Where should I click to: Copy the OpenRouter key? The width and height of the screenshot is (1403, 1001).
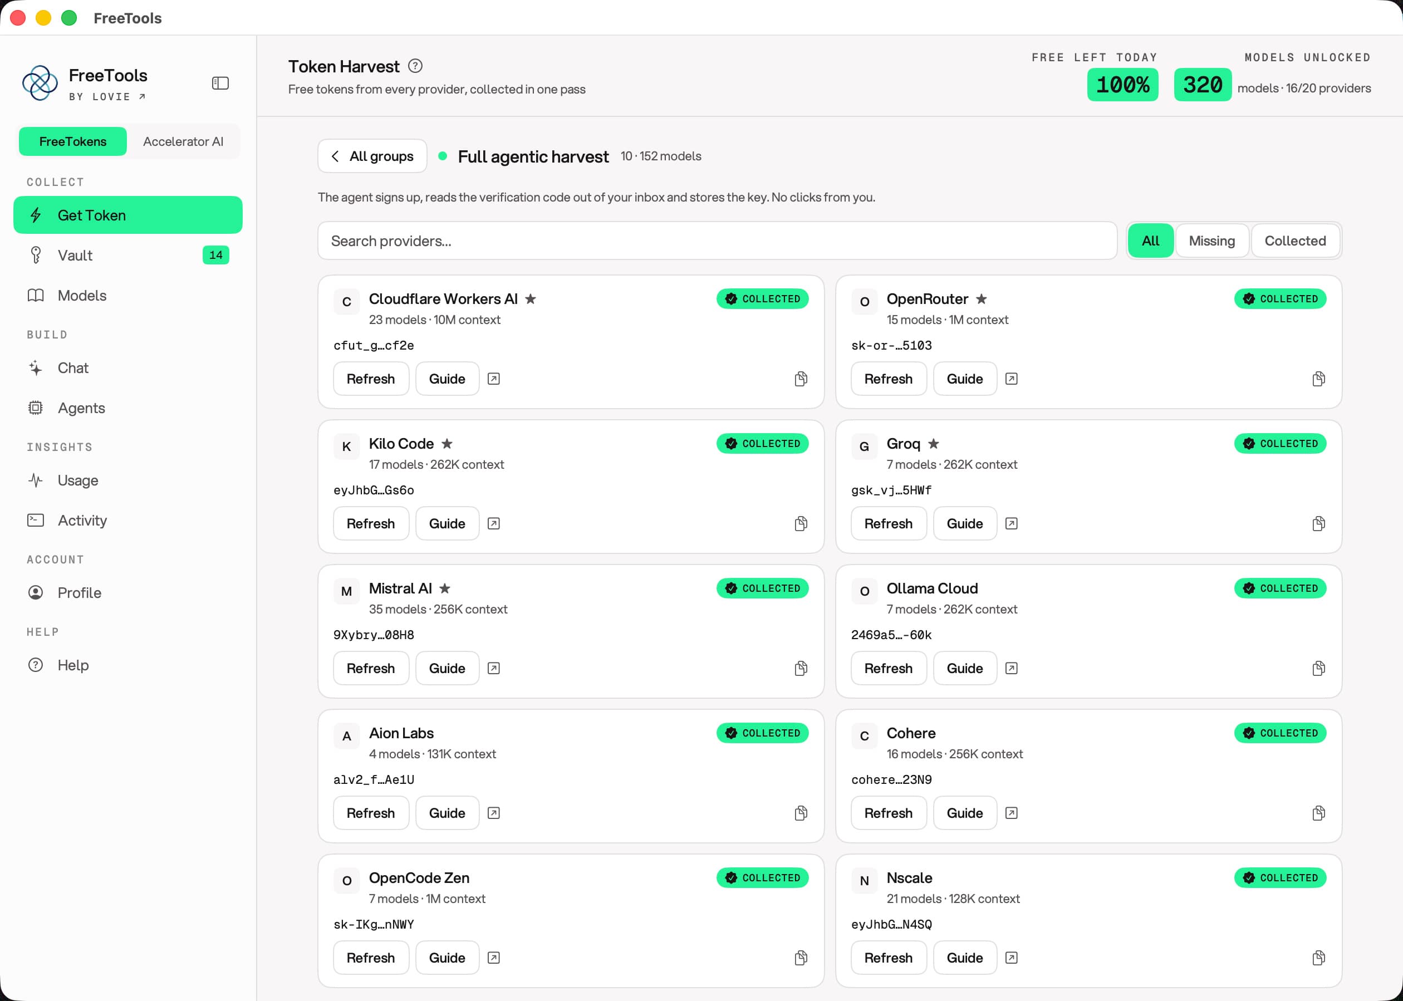[x=1318, y=379]
